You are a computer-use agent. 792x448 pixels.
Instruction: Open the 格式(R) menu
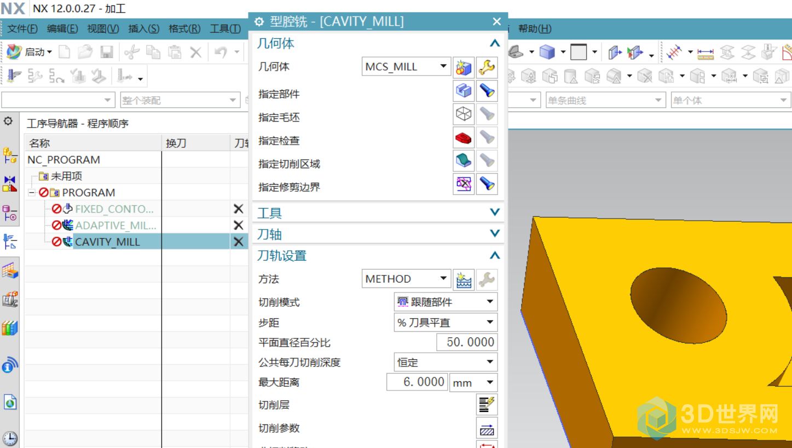pos(184,28)
